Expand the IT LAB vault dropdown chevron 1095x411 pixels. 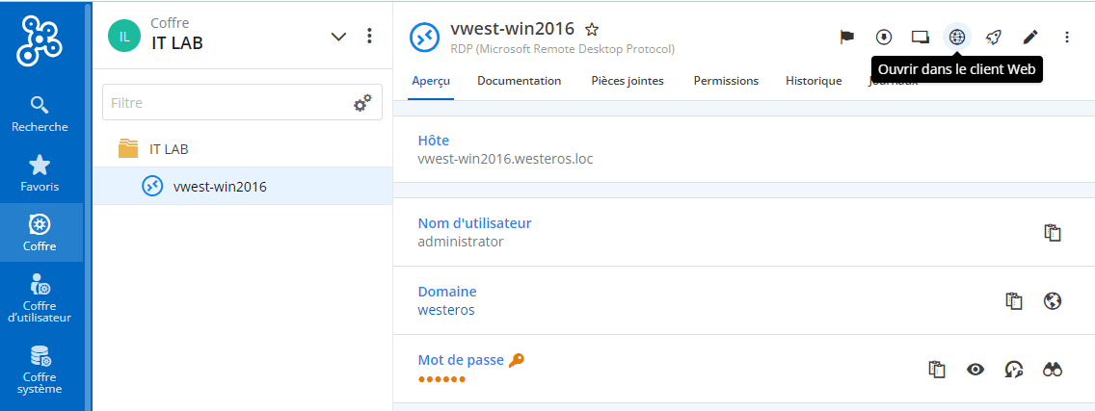coord(338,37)
